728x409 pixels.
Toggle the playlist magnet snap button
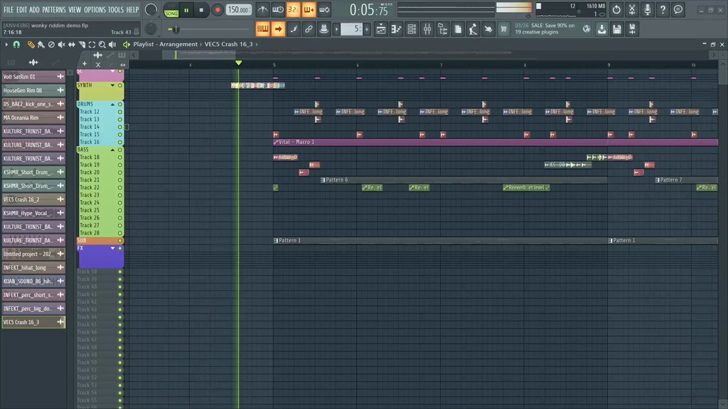[16, 45]
